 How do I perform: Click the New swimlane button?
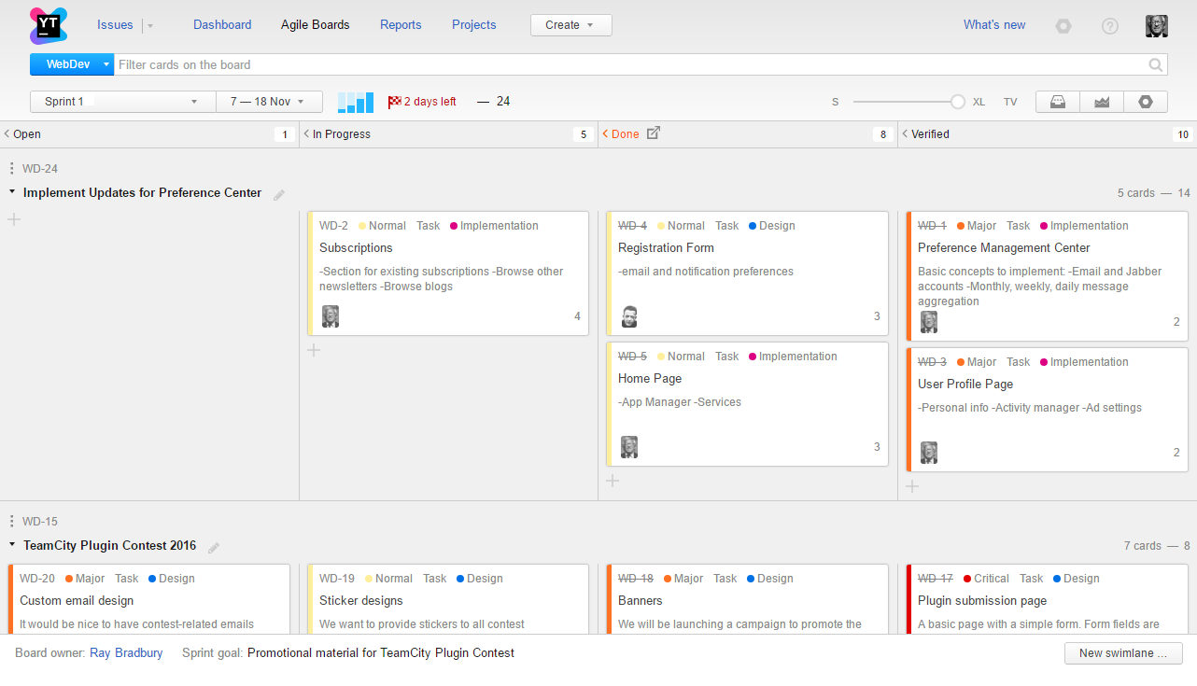coord(1122,653)
